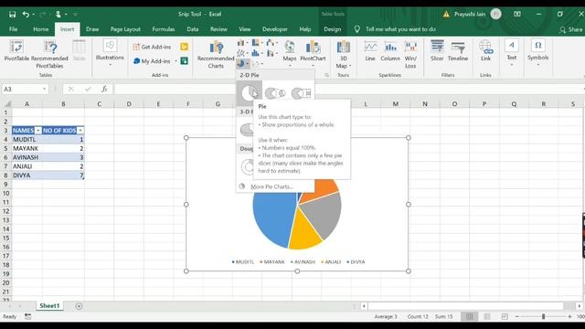Click the Insert Pie or Doughnut Chart button
Screen dimensions: 585x329
(242, 64)
